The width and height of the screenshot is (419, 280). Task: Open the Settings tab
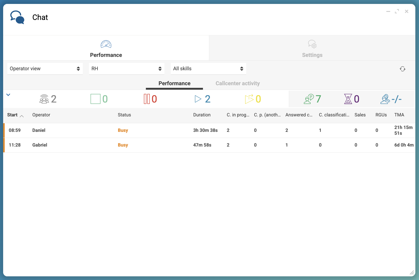[312, 48]
